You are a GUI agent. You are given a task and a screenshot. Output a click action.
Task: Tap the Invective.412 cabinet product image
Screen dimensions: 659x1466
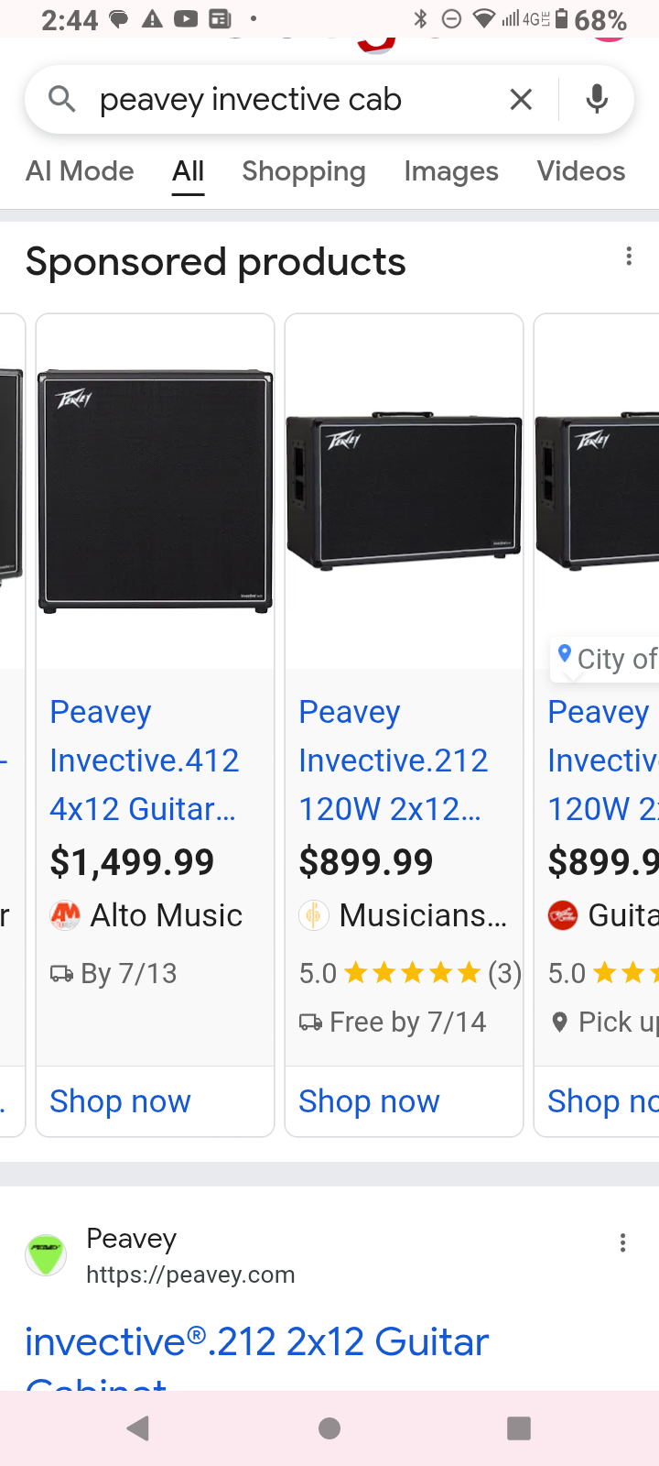pyautogui.click(x=156, y=491)
